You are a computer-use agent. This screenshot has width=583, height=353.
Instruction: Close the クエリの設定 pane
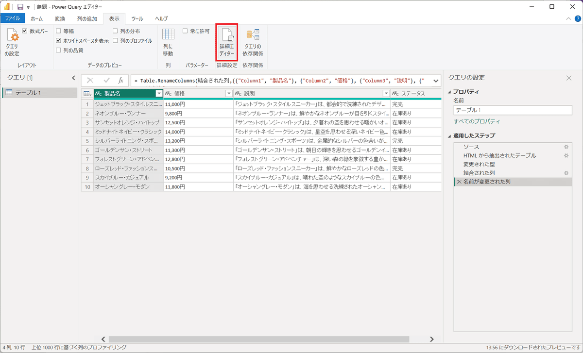pyautogui.click(x=569, y=78)
